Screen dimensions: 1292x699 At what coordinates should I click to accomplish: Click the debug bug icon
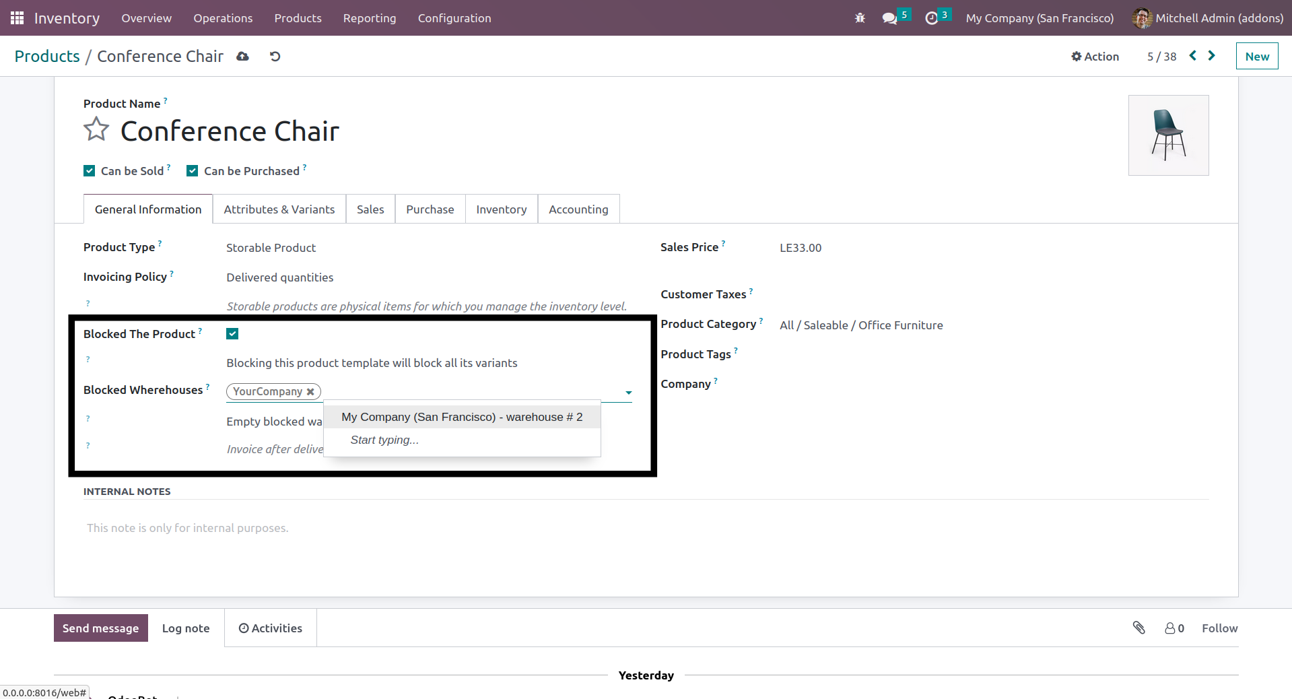860,18
